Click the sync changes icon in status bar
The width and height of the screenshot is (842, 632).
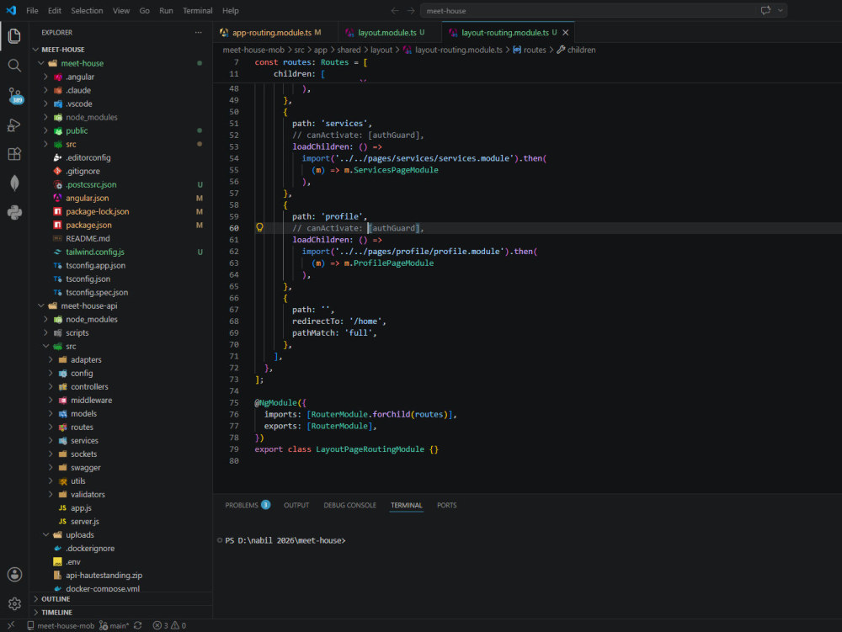138,625
